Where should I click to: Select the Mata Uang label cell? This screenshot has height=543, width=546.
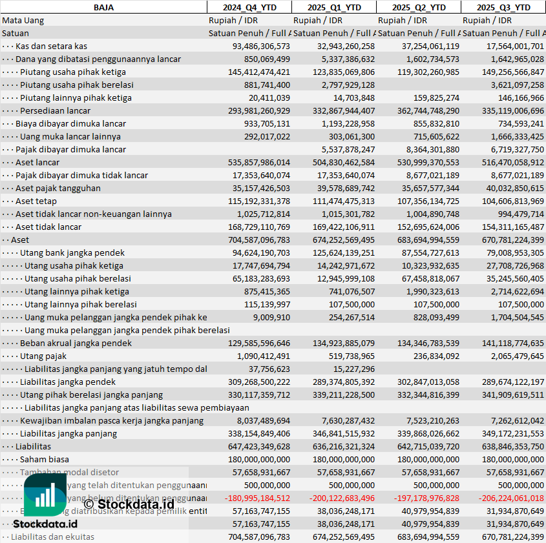[23, 20]
